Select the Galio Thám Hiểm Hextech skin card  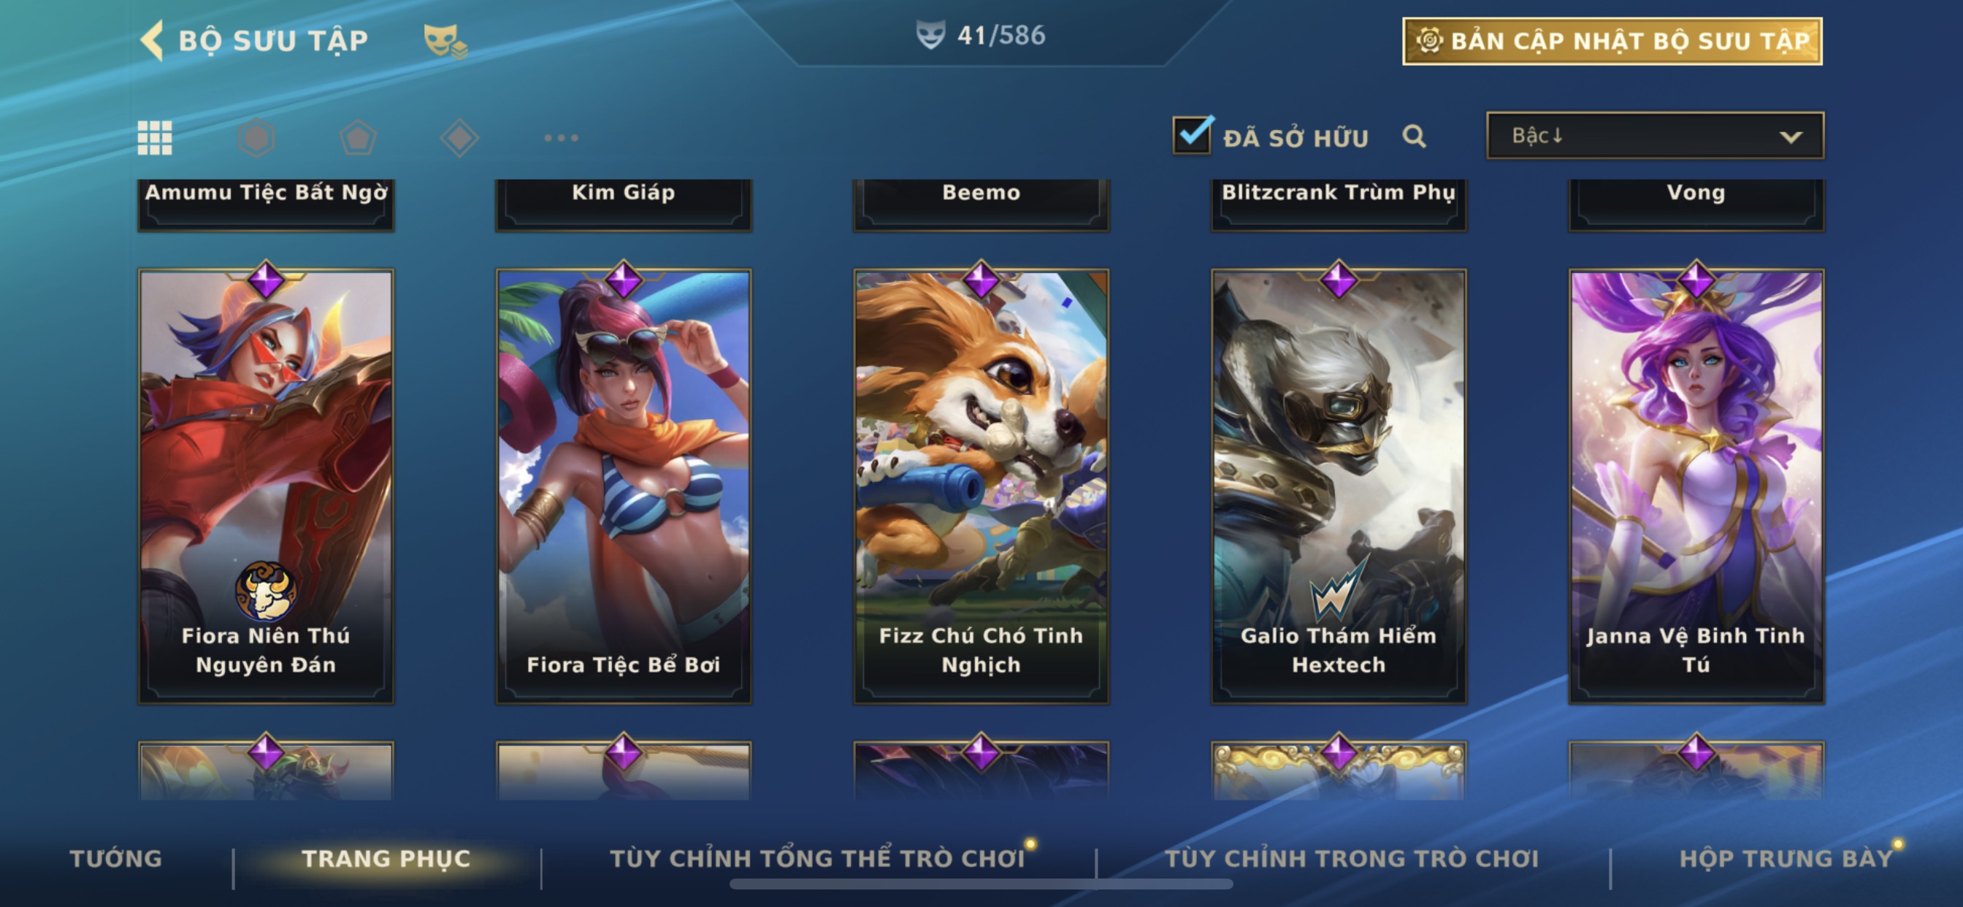tap(1338, 486)
